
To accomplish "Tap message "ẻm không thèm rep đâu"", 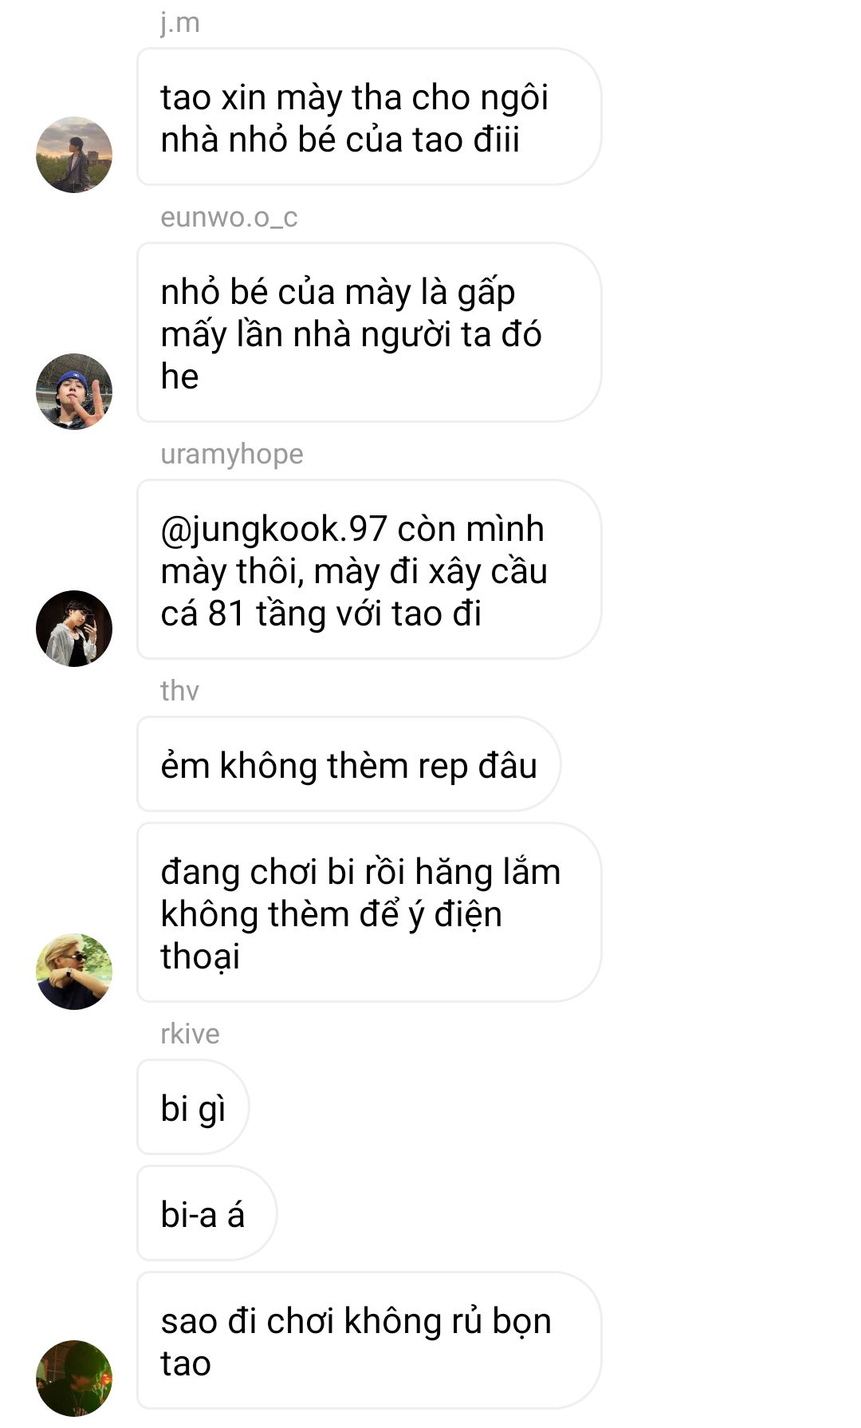I will [x=348, y=764].
